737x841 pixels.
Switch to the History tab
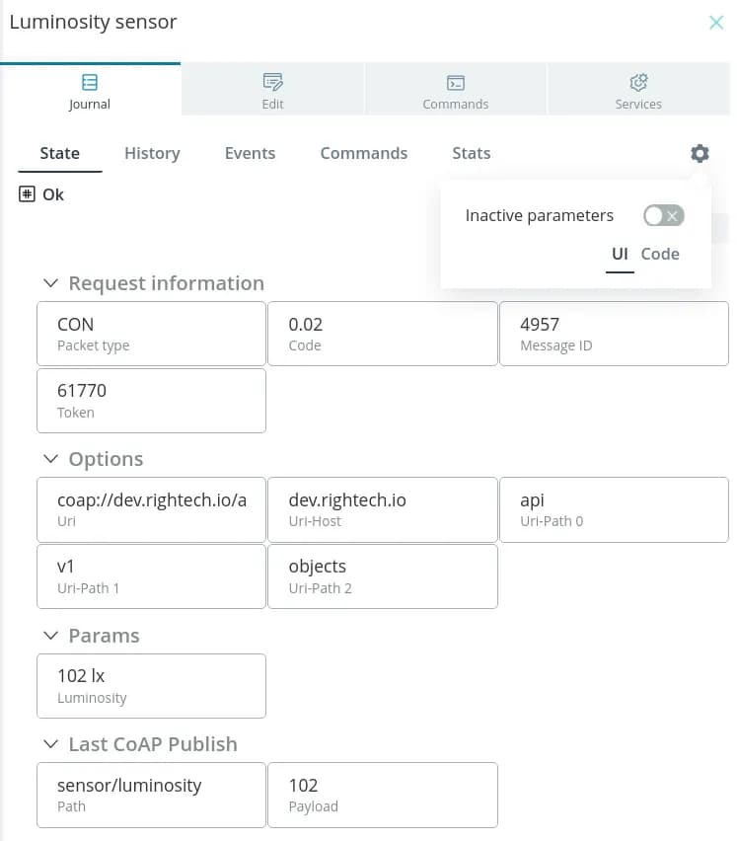tap(152, 153)
